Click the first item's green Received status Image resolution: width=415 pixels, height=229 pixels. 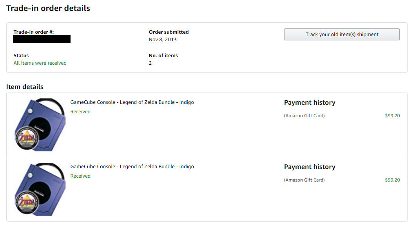click(80, 112)
